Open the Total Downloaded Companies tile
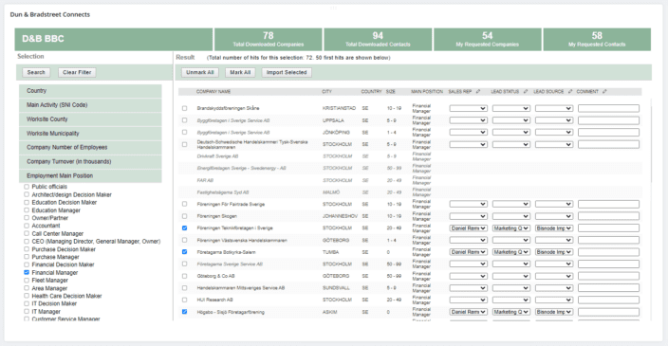This screenshot has width=668, height=346. pos(268,39)
